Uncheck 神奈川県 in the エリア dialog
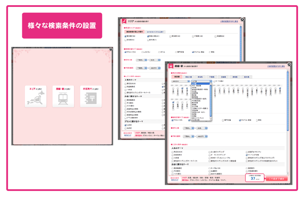Image resolution: width=304 pixels, height=197 pixels. (x=148, y=36)
